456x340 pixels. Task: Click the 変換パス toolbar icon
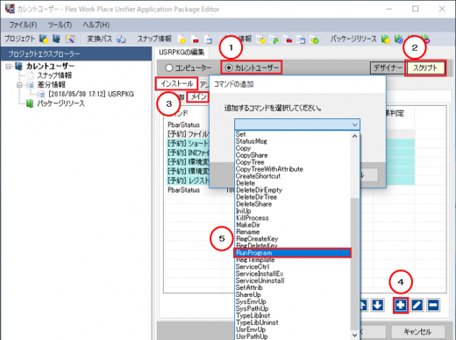coord(121,39)
